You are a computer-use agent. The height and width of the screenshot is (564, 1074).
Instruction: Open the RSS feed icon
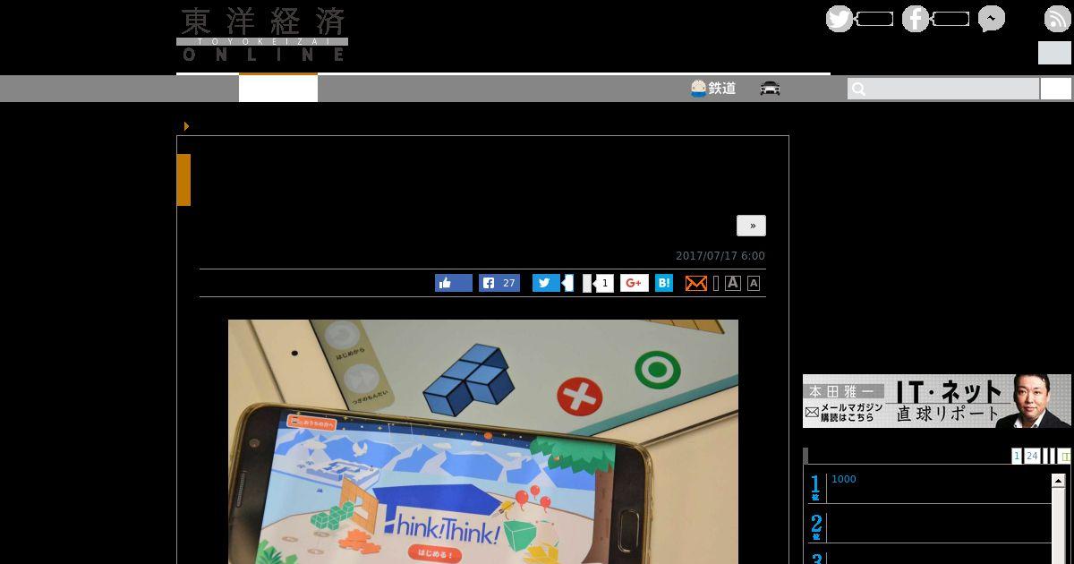click(x=1057, y=19)
